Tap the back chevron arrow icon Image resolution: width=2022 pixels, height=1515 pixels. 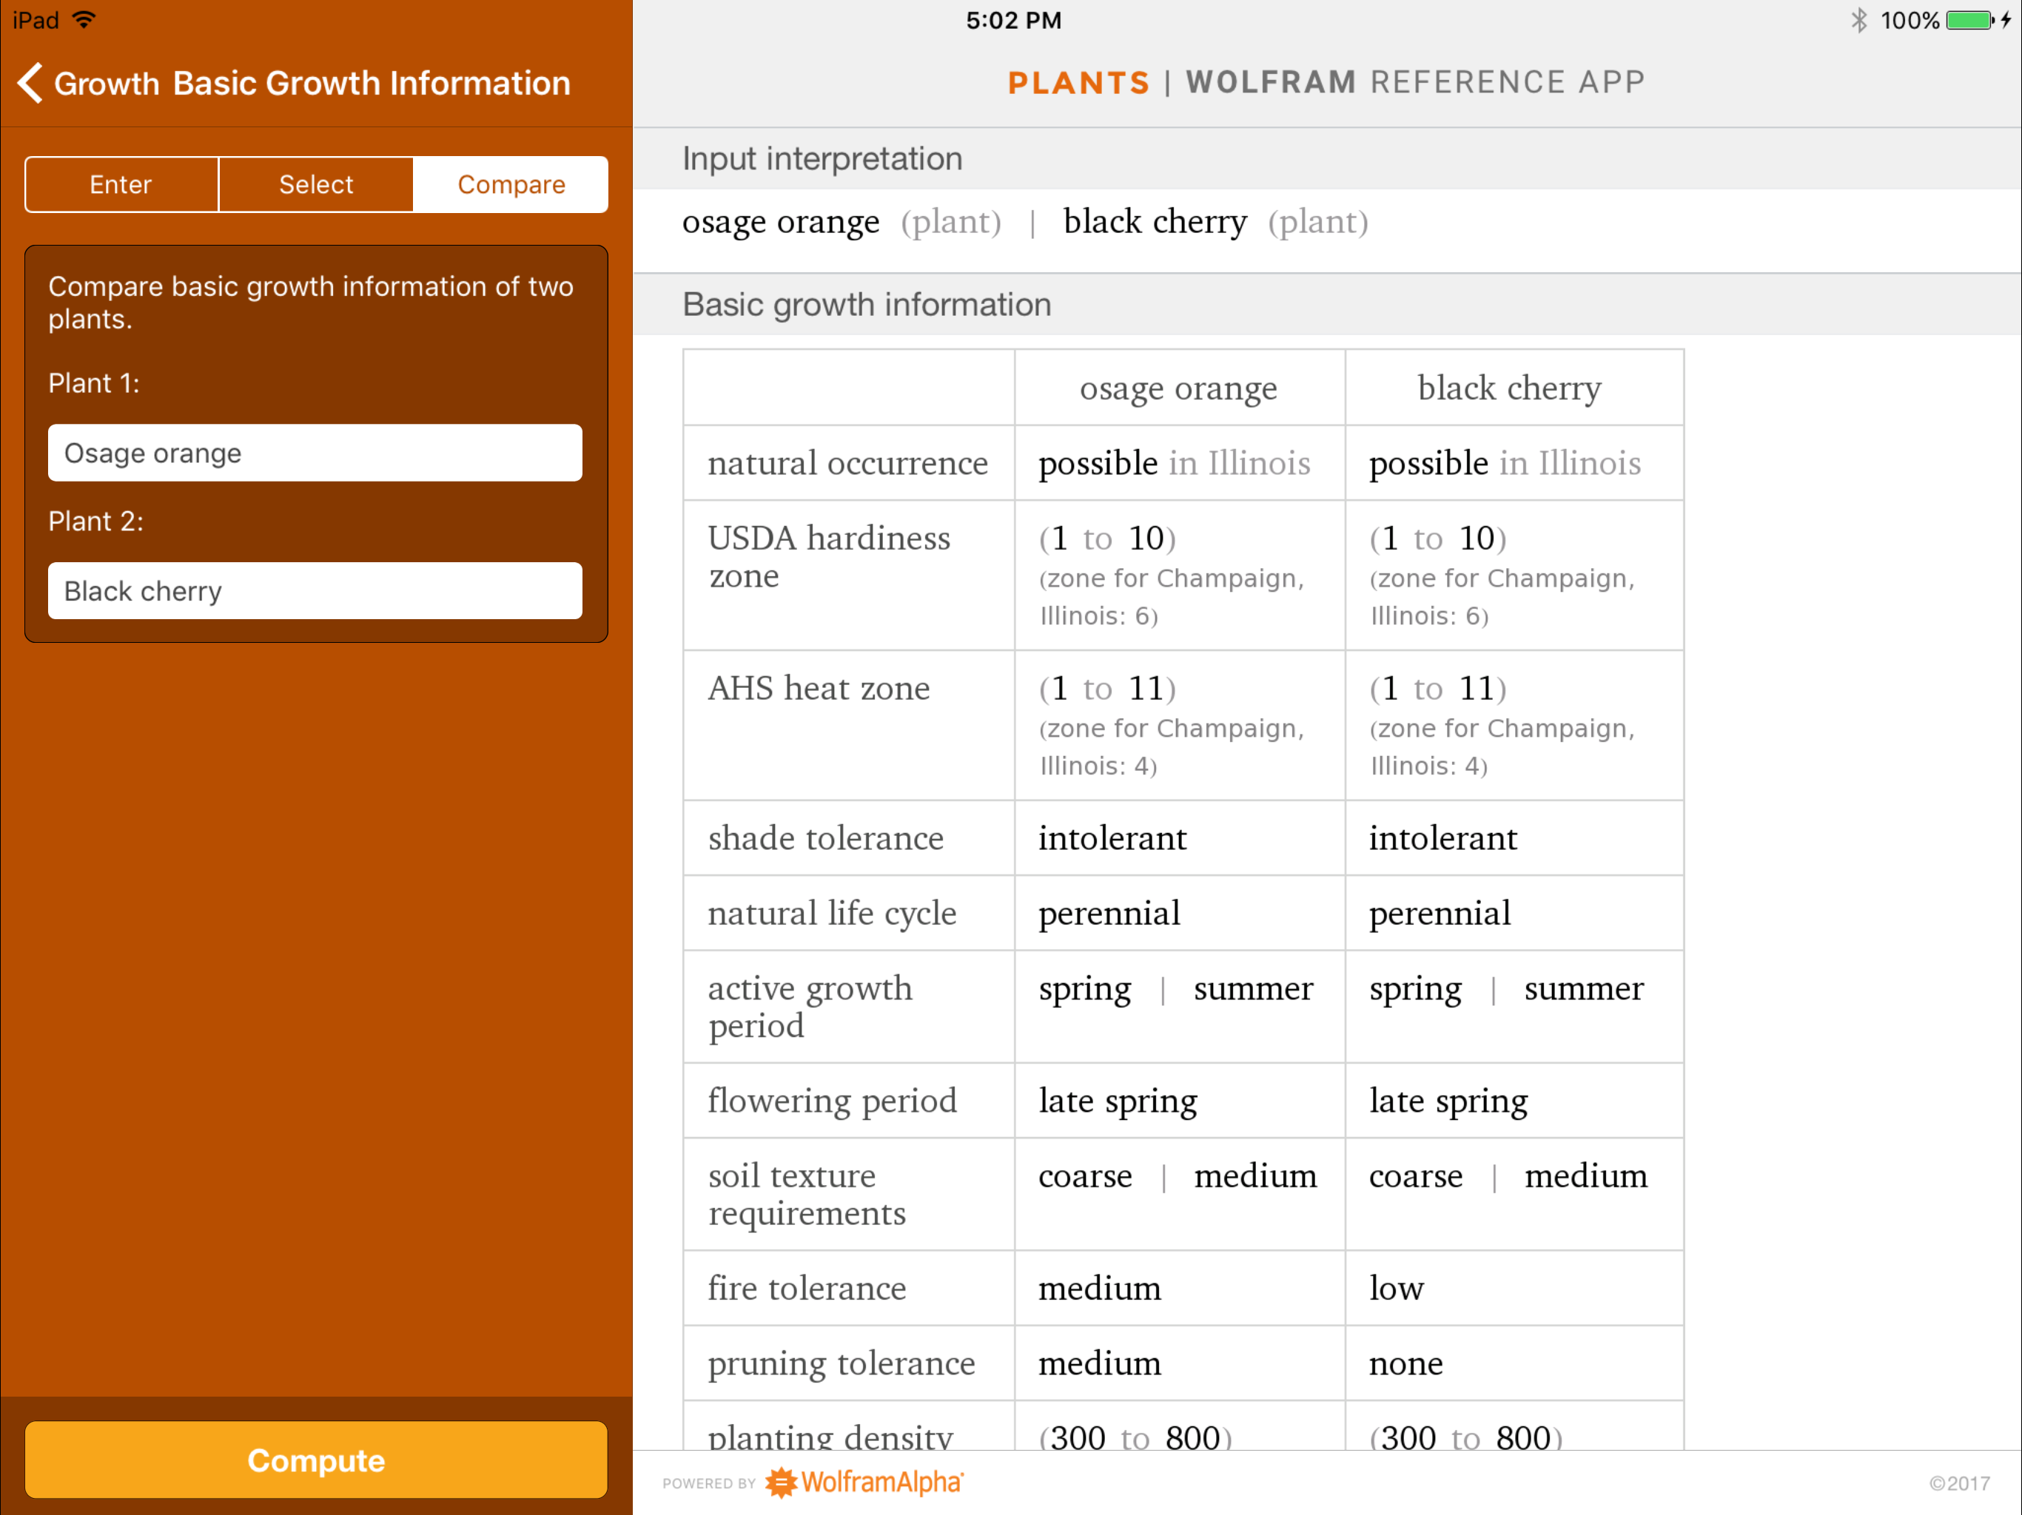[x=30, y=83]
